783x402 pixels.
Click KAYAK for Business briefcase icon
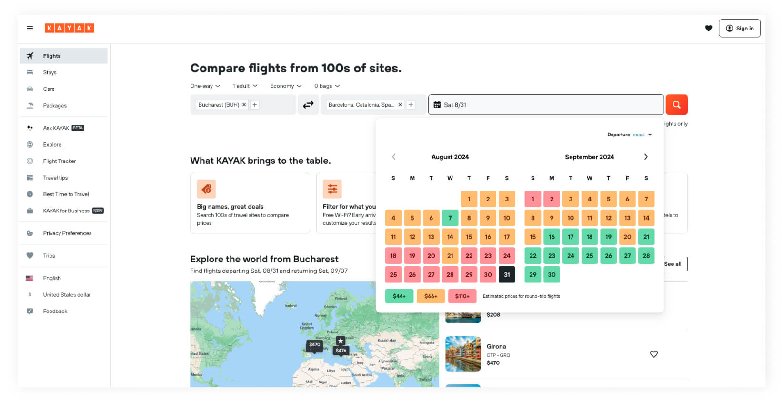[30, 211]
